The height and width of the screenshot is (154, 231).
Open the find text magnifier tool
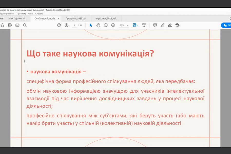click(25, 25)
